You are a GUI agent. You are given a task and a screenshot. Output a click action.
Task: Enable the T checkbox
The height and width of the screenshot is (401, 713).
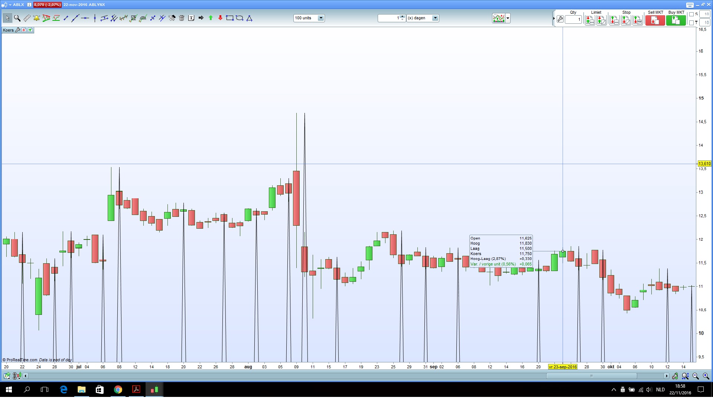click(x=691, y=23)
